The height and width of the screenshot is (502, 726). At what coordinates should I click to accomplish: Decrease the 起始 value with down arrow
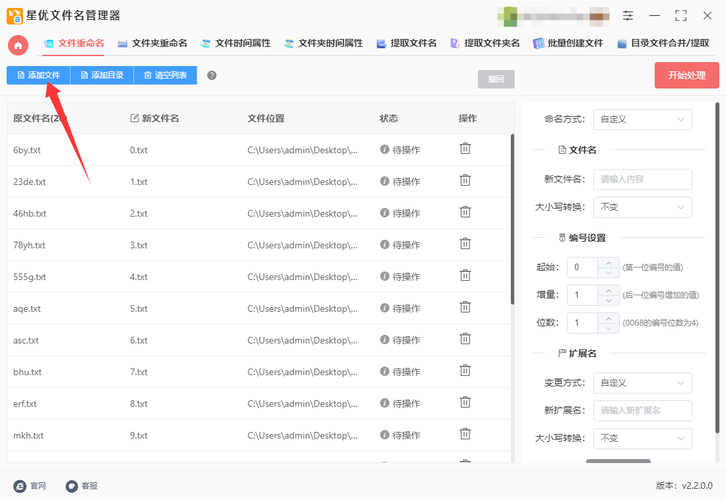click(609, 273)
